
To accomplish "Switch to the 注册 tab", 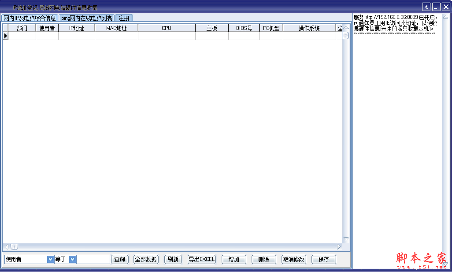I will click(123, 18).
